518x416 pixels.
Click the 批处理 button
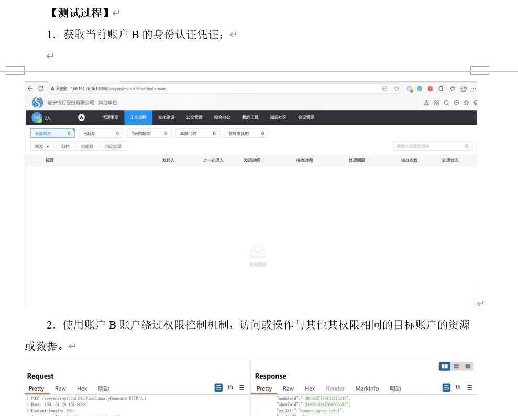87,146
